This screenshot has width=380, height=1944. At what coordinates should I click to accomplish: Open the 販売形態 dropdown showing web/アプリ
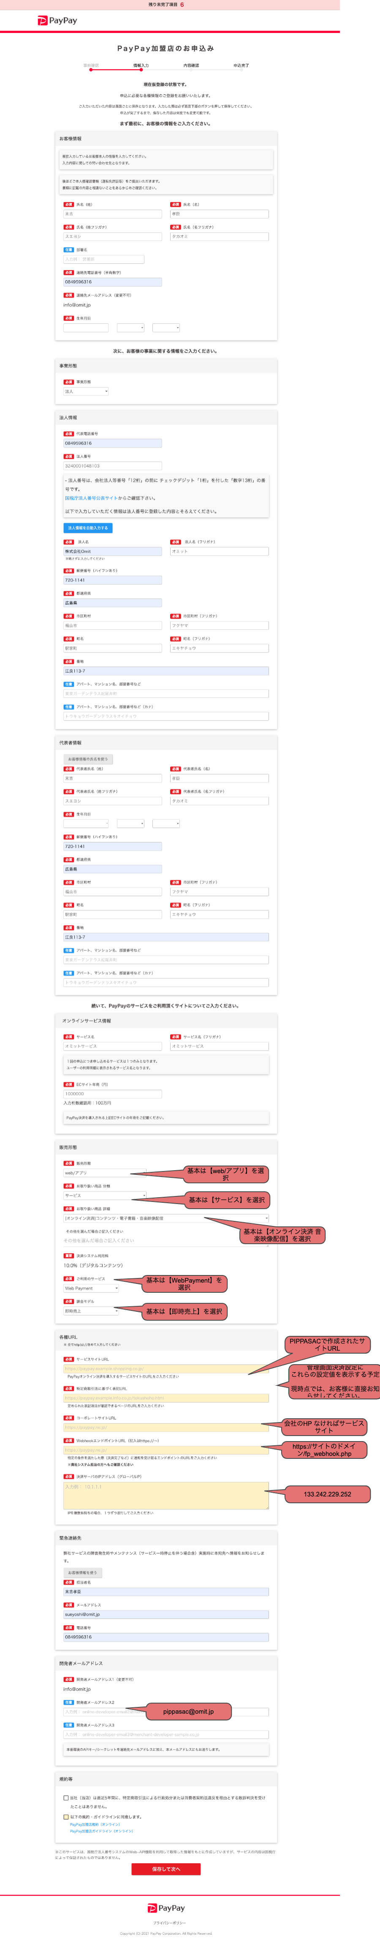pos(105,1173)
